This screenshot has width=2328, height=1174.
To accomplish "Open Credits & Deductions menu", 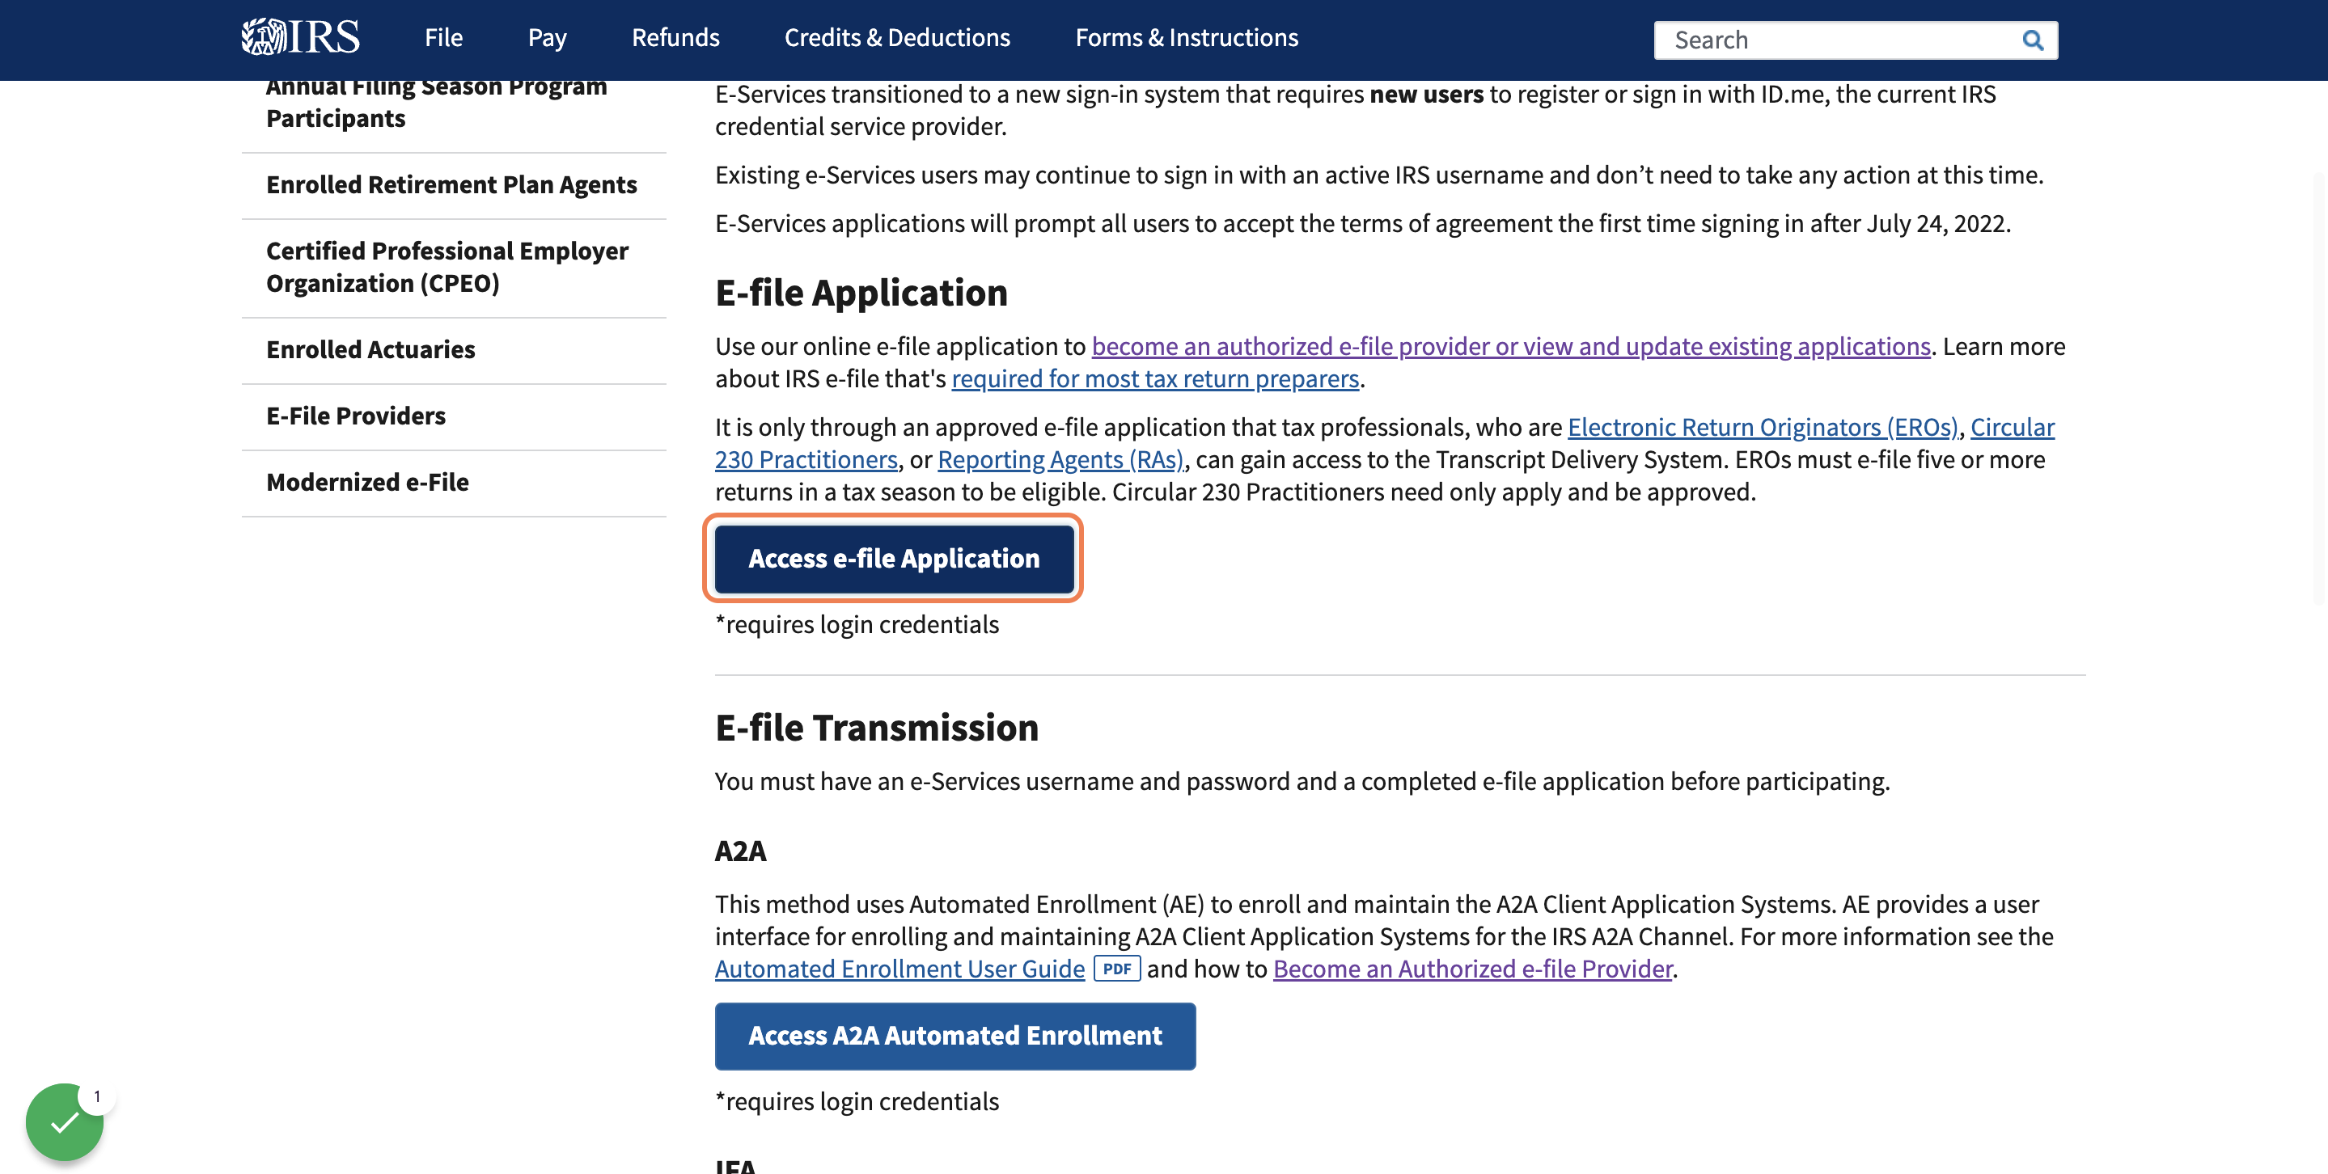I will [896, 37].
